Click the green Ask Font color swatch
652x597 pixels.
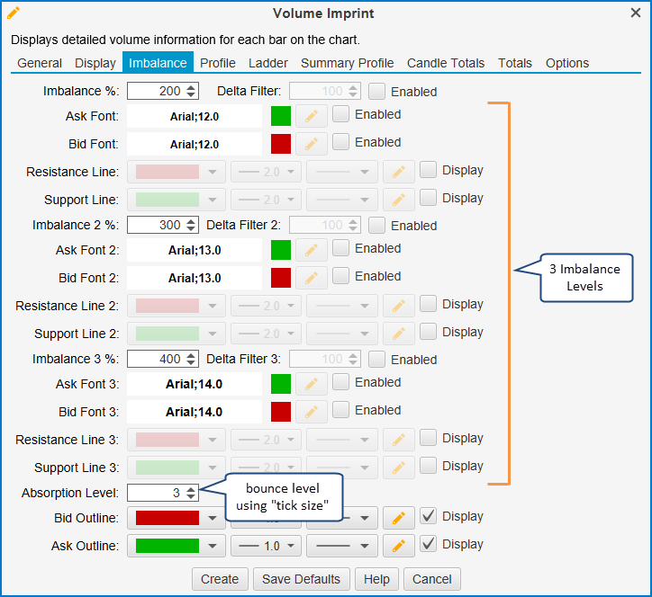click(281, 116)
